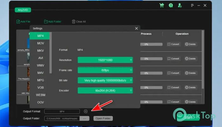Screen dimensions: 222x127
Task: Open the hamburger menu icon in title bar
Action: pos(192,5)
